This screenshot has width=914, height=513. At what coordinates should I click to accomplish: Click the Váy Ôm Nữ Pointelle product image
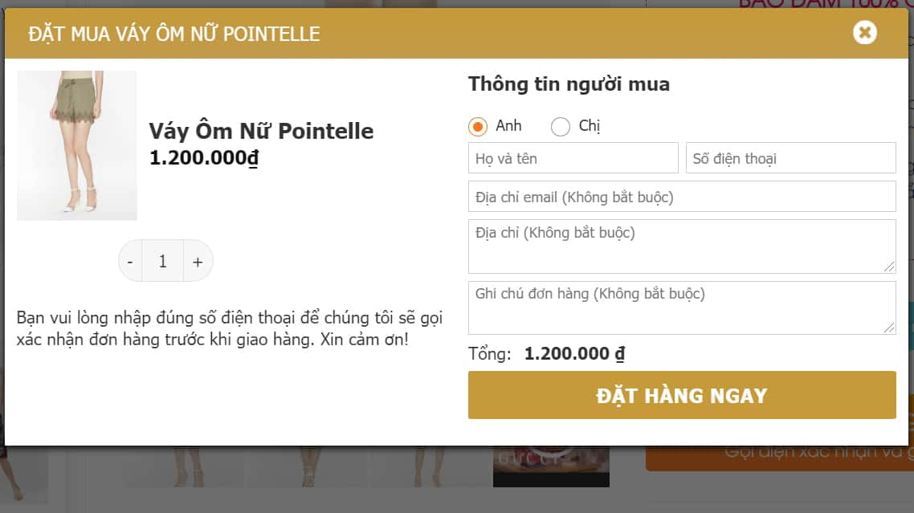tap(76, 145)
